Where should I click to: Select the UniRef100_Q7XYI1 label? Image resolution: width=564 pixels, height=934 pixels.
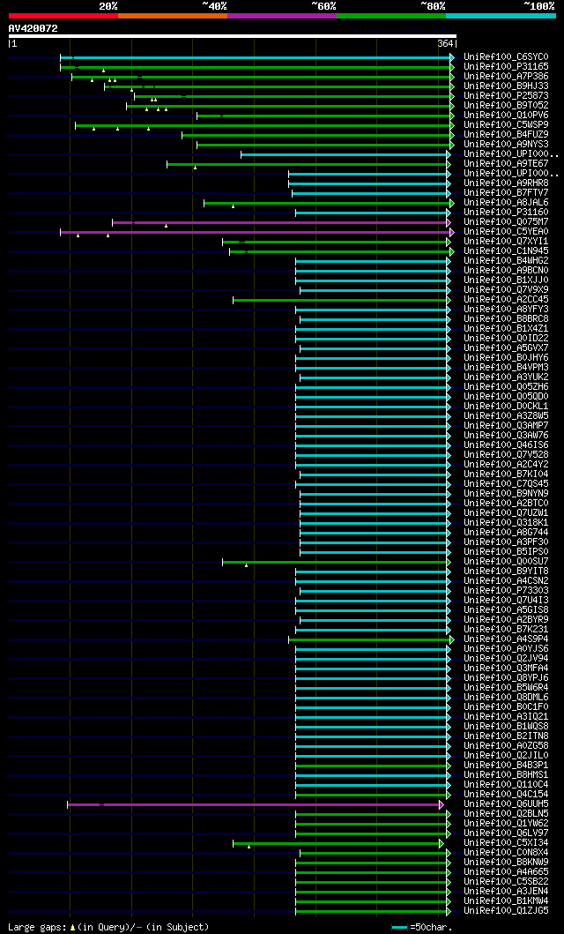coord(507,242)
